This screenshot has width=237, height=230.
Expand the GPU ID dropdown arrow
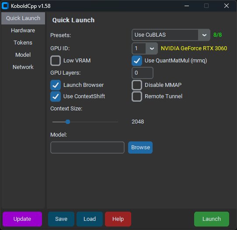pyautogui.click(x=152, y=48)
